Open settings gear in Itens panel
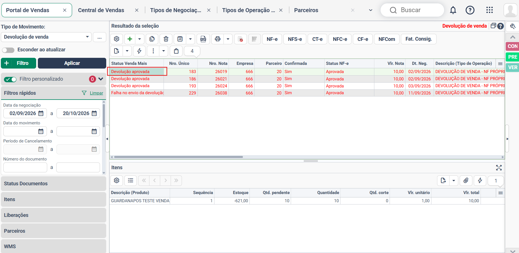Viewport: 519px width, 253px height. pyautogui.click(x=117, y=180)
